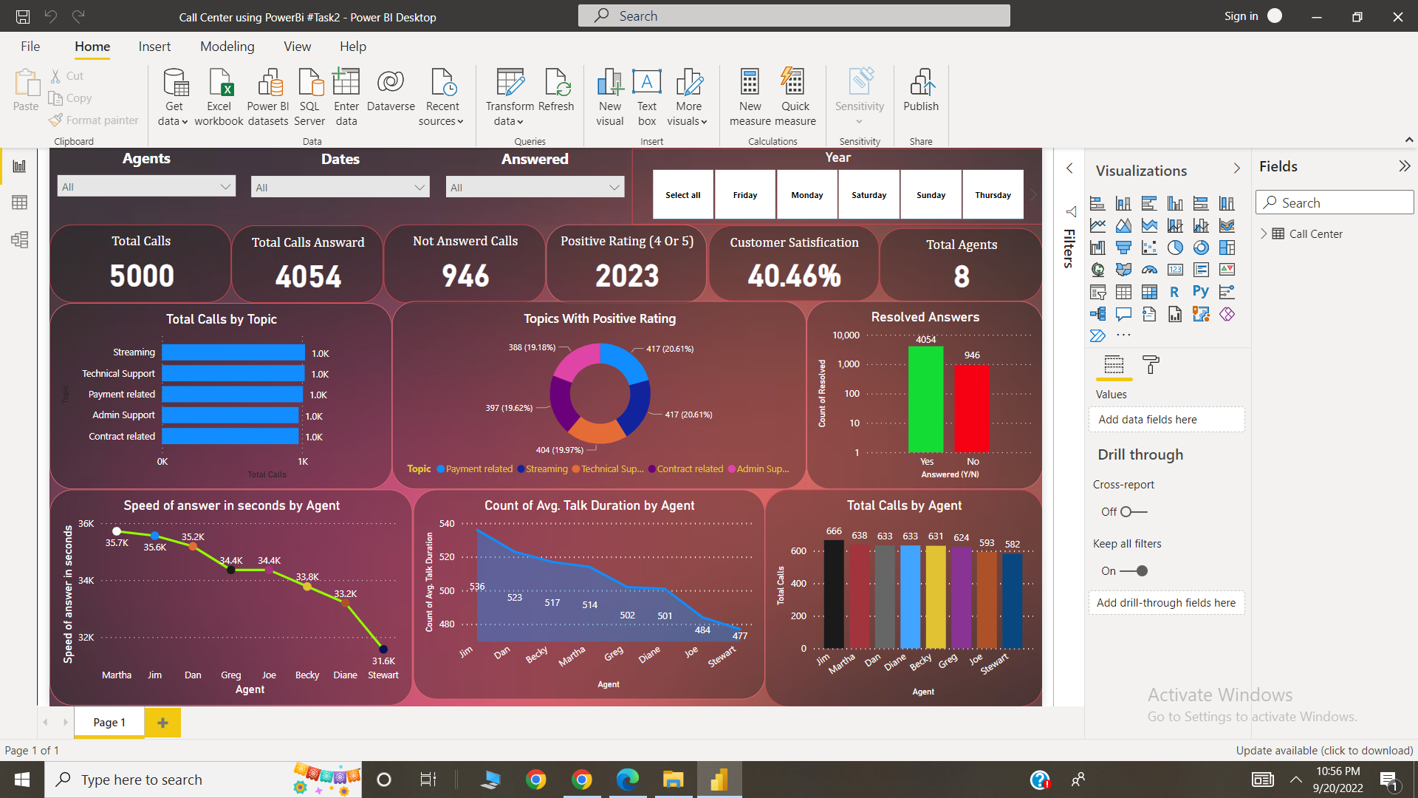Open the Insert menu tab
The height and width of the screenshot is (798, 1418).
pos(154,46)
